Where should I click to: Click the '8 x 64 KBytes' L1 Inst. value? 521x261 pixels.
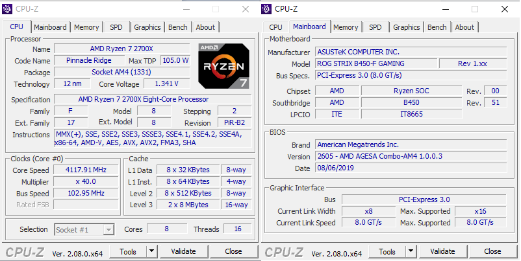tap(188, 181)
